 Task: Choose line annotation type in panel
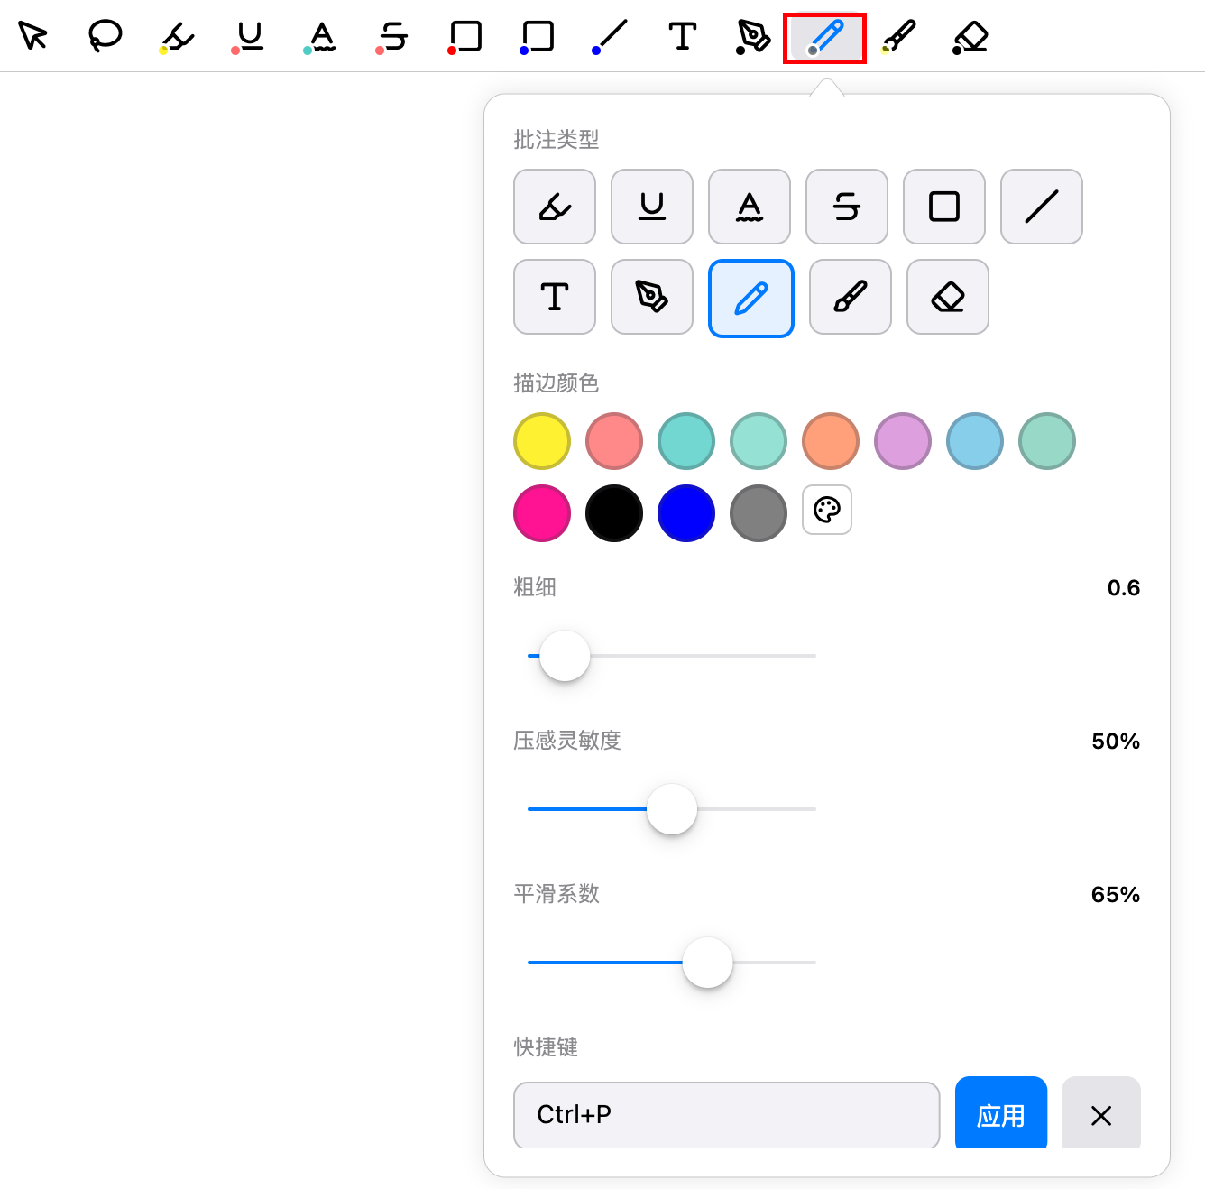(x=1042, y=207)
